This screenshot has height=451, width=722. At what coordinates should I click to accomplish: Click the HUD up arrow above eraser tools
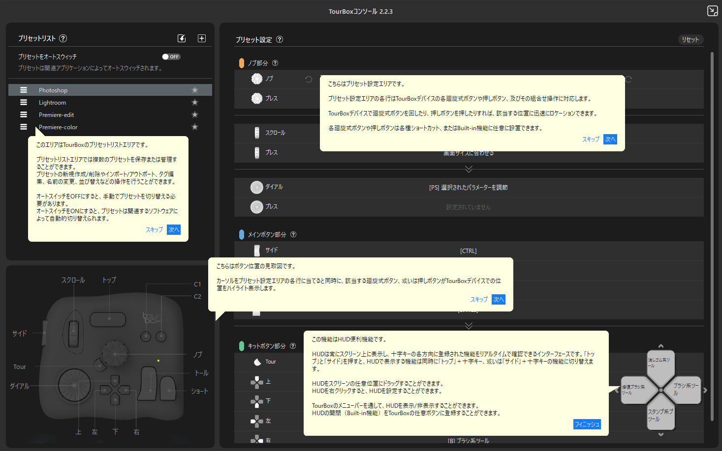coord(660,346)
